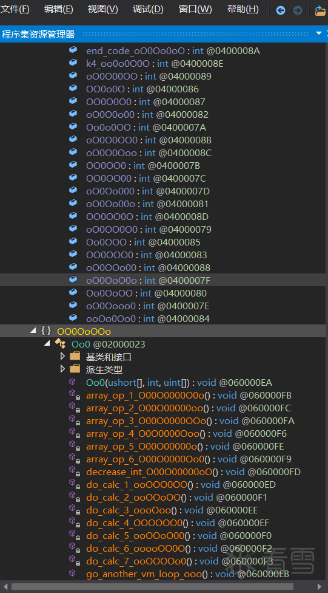Open method do_calc_7_ooOOOOo0

[x=179, y=561]
